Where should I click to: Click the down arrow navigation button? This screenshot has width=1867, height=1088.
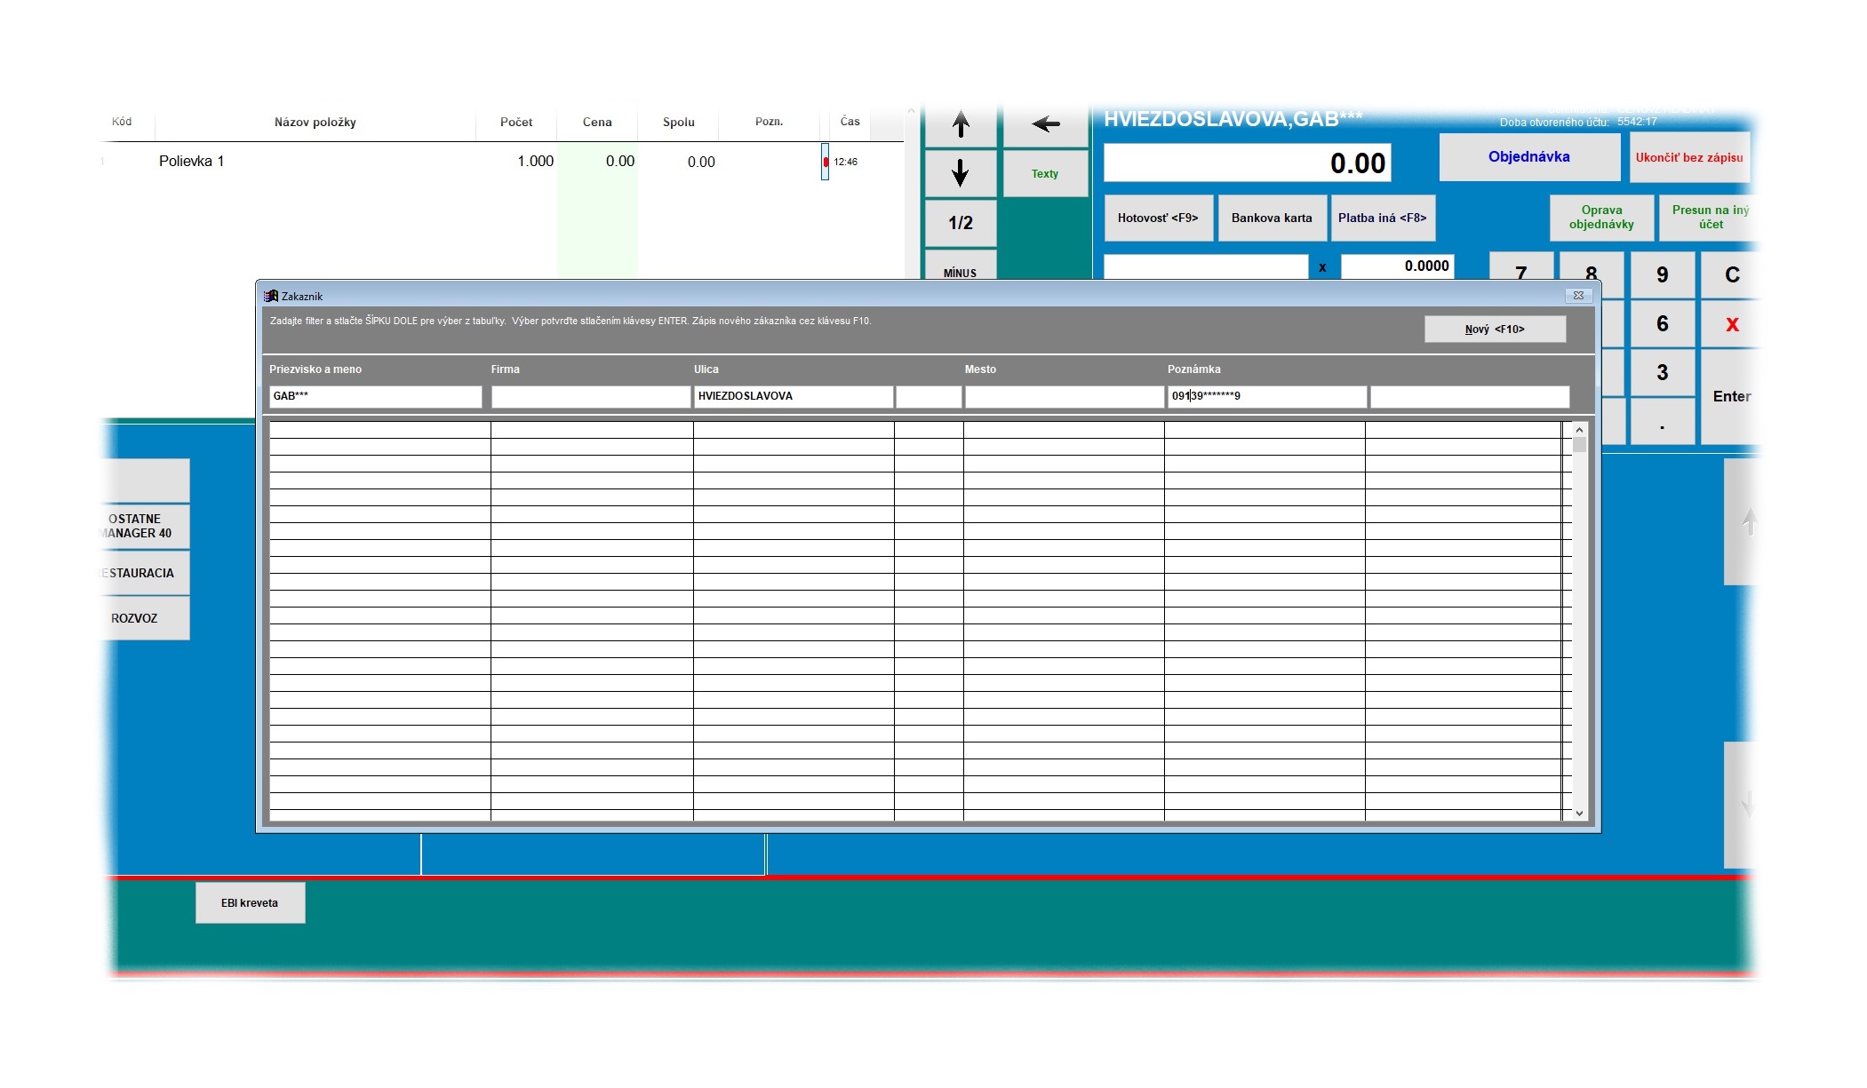pos(960,173)
